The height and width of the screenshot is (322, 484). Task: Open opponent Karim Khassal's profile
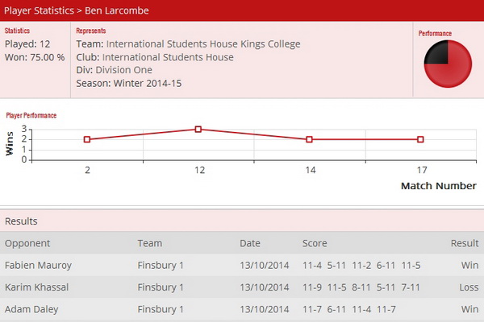click(x=37, y=287)
